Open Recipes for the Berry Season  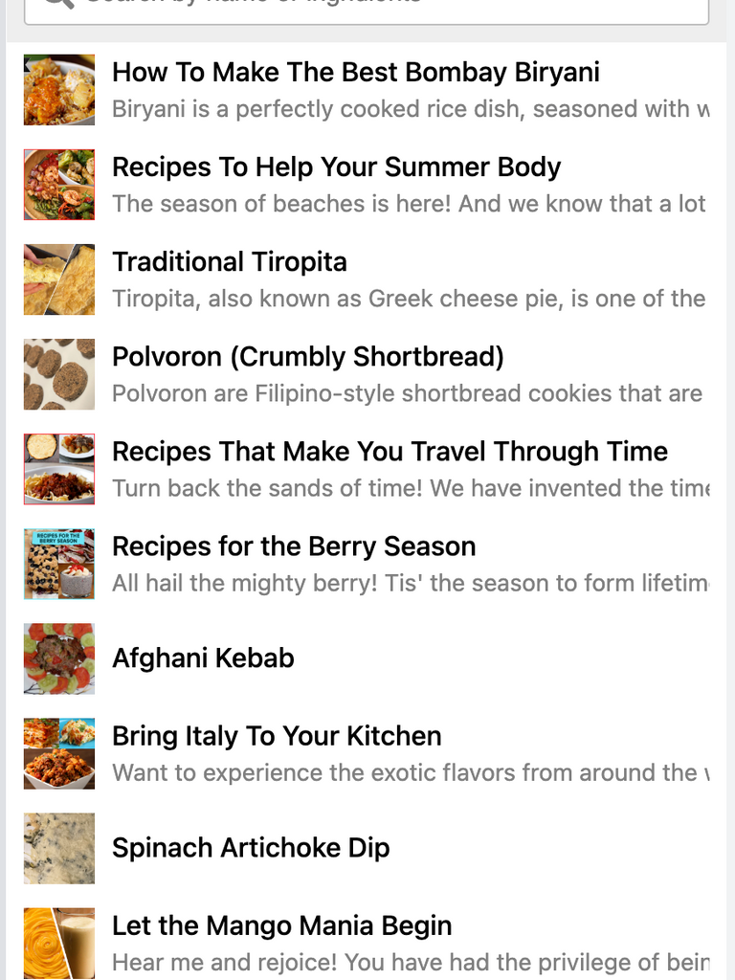(294, 546)
